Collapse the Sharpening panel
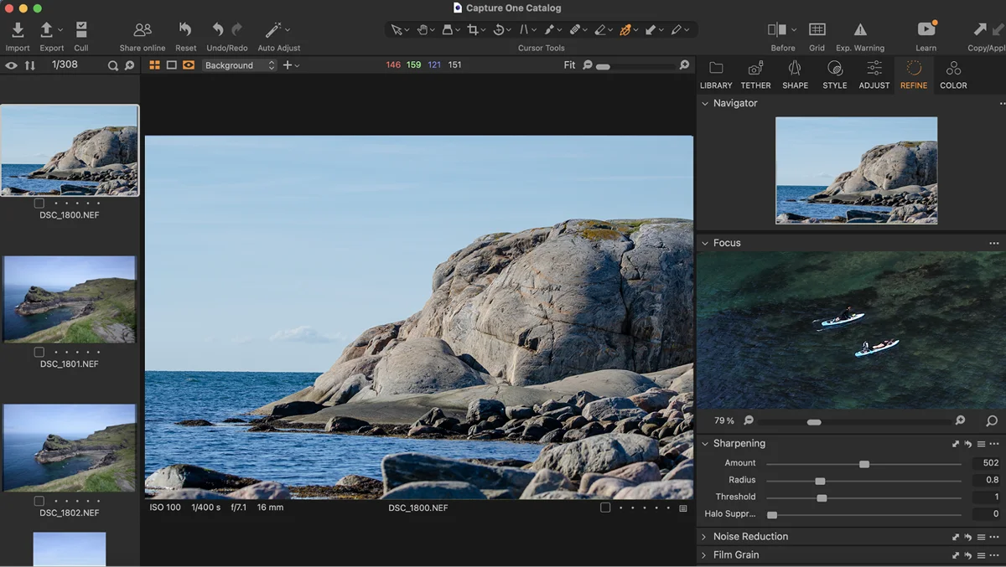The image size is (1006, 567). pyautogui.click(x=704, y=444)
